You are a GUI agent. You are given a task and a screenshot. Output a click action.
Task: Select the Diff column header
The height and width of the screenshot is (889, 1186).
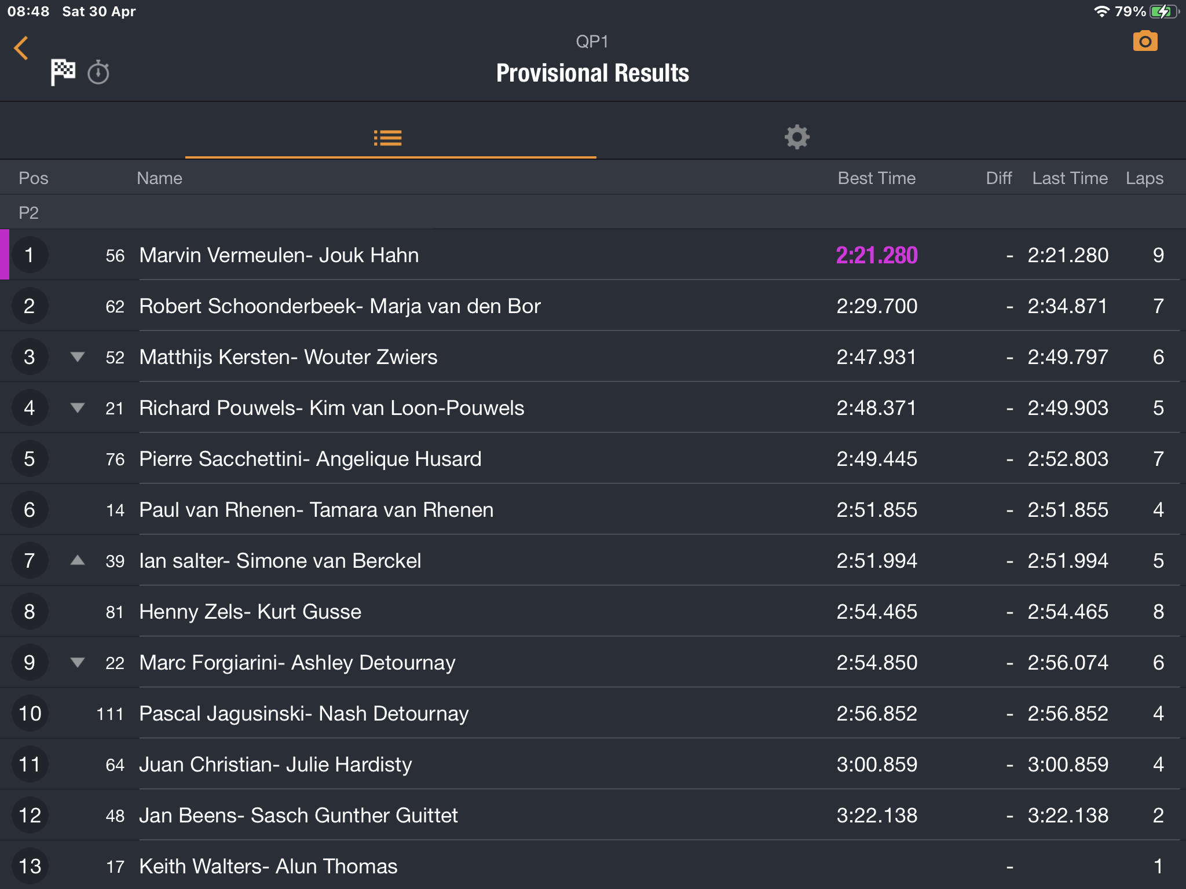[x=999, y=178]
